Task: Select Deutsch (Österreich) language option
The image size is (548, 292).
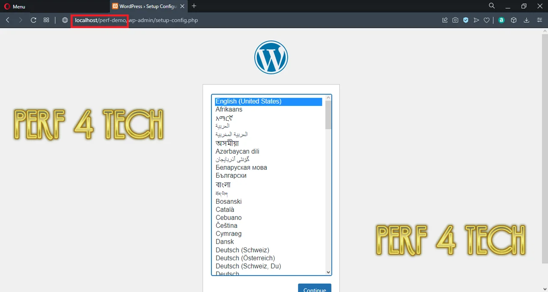Action: 268,258
